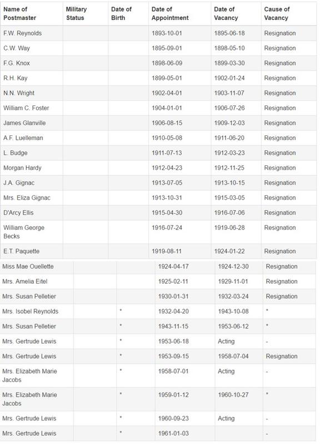
Task: Select the Date of Vacancy header
Action: pyautogui.click(x=226, y=13)
